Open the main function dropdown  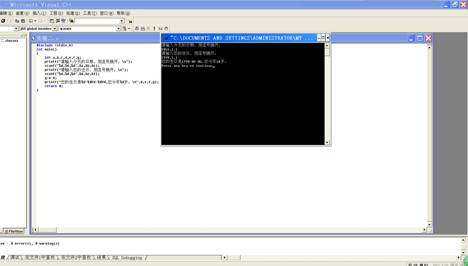tap(118, 29)
